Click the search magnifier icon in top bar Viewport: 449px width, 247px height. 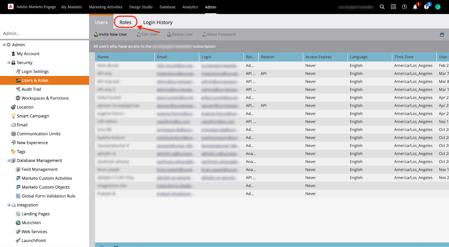[x=382, y=7]
